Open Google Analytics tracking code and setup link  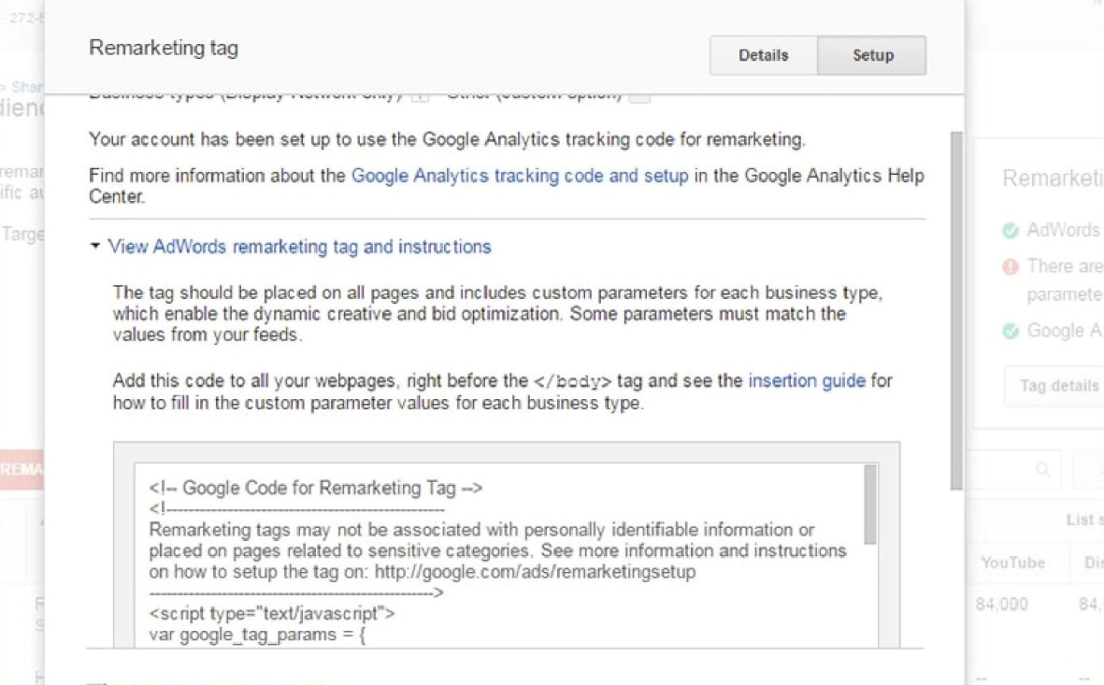[520, 176]
